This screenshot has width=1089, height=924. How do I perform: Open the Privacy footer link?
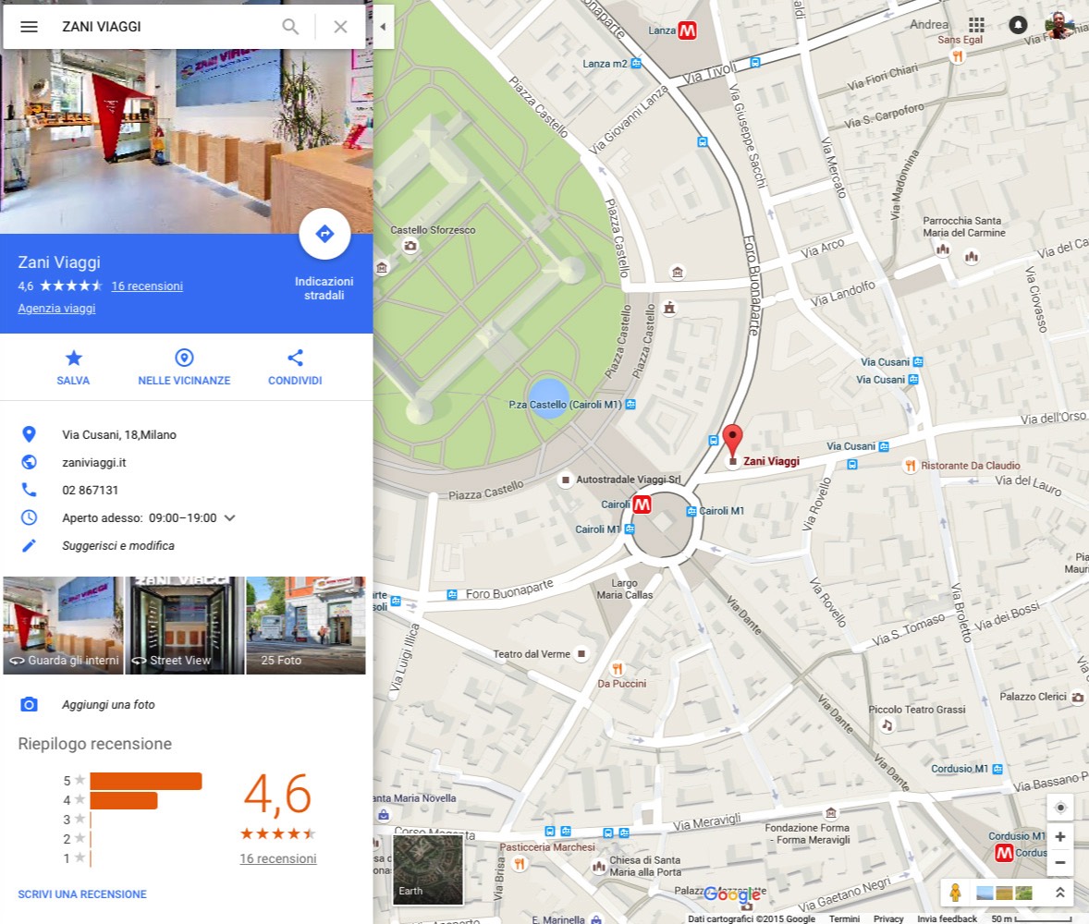[888, 918]
